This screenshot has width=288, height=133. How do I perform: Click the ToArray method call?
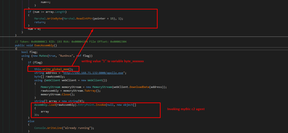[90, 91]
